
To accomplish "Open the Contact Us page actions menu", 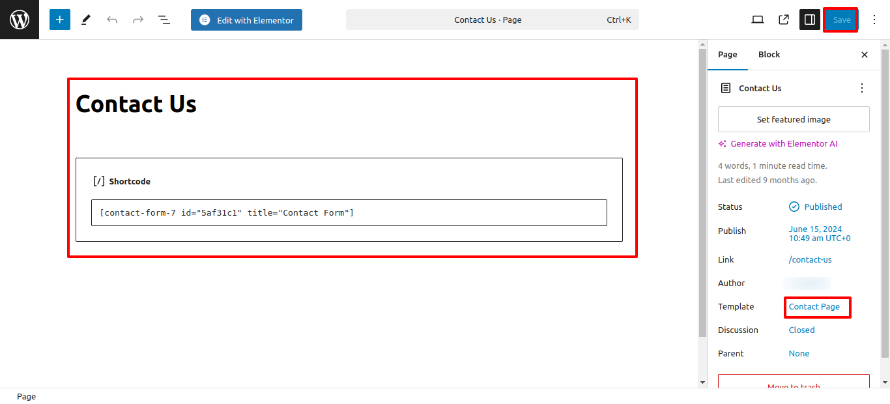I will 862,88.
